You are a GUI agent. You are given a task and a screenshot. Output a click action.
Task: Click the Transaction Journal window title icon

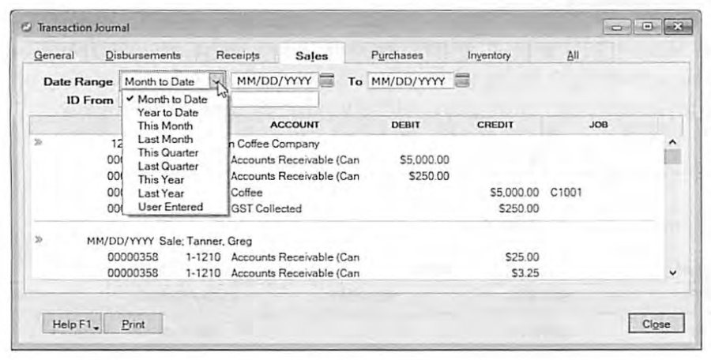tap(27, 27)
